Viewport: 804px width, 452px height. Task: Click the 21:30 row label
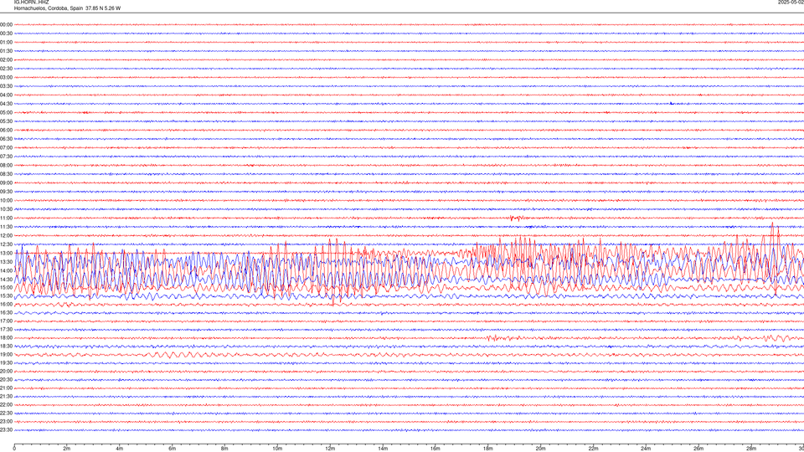point(6,396)
